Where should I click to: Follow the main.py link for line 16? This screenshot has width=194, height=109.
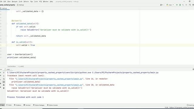(x=49, y=79)
